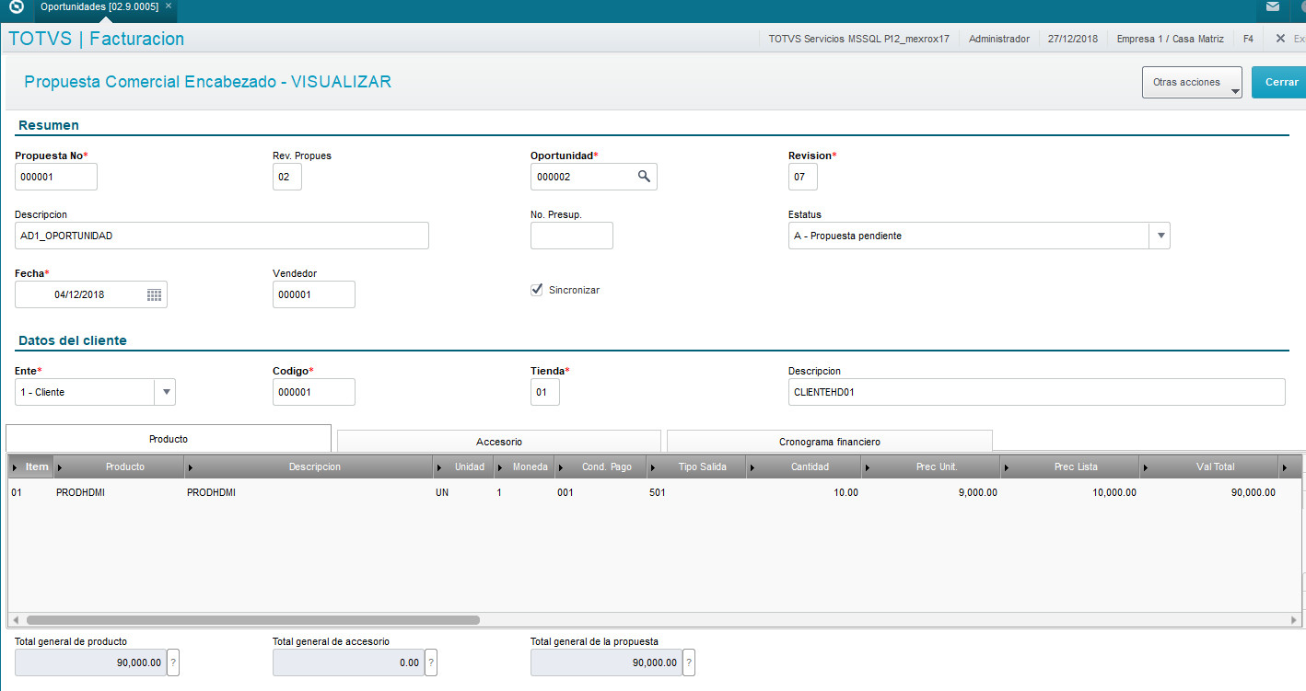
Task: Click the X exit icon in header bar
Action: 1280,39
